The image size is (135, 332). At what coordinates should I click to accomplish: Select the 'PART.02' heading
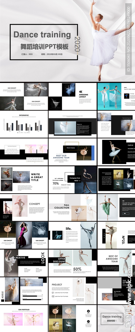point(131,145)
